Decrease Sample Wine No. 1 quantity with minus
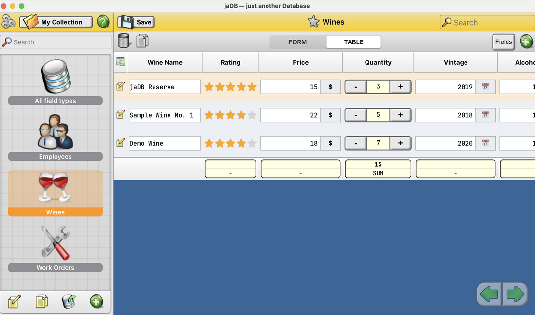Image resolution: width=535 pixels, height=315 pixels. coord(355,115)
